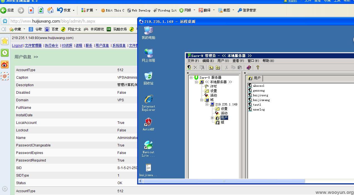Click the sidebar history clock icon
Viewport: 354px width, 195px height.
[5, 53]
